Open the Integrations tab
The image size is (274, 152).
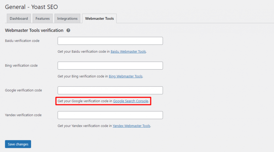[67, 18]
